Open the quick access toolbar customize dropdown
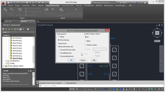The width and height of the screenshot is (165, 92). pyautogui.click(x=48, y=3)
